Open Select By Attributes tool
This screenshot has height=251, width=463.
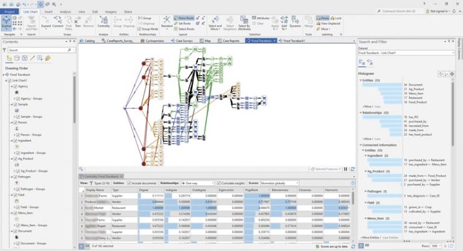tap(244, 23)
